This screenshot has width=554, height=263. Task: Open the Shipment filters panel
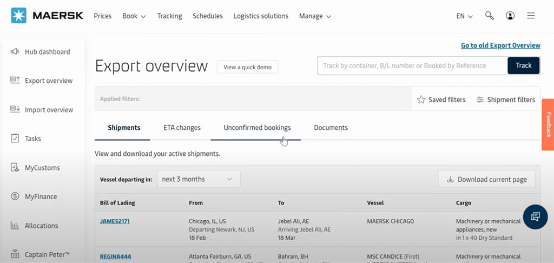pyautogui.click(x=505, y=100)
